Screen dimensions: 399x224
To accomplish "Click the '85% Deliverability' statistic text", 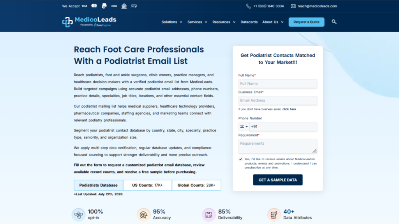I will pyautogui.click(x=230, y=215).
